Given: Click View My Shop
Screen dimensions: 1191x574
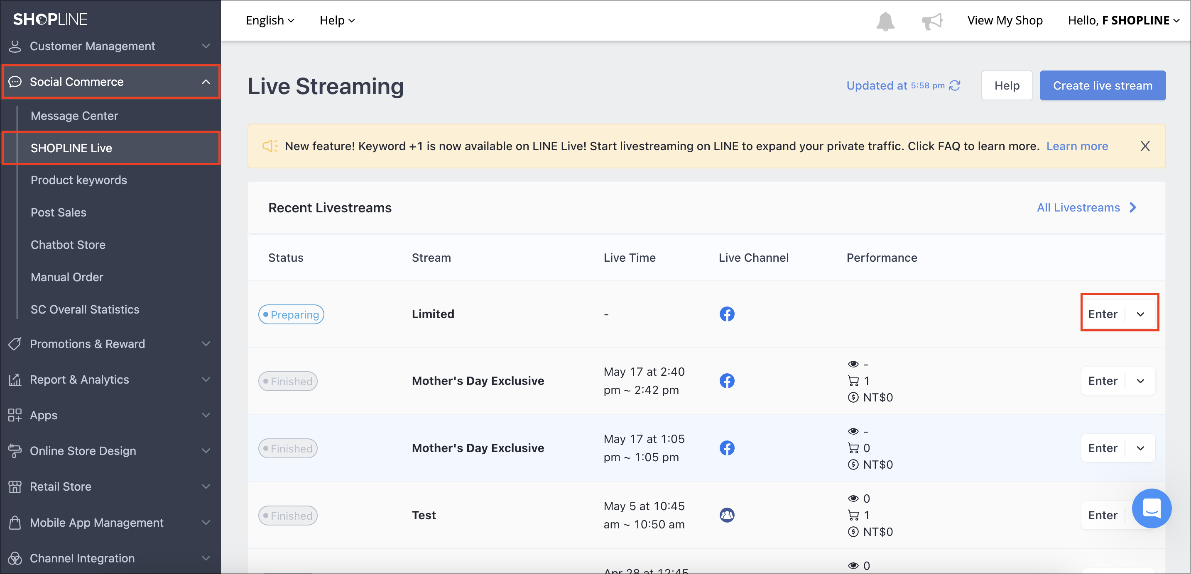Looking at the screenshot, I should [1005, 20].
